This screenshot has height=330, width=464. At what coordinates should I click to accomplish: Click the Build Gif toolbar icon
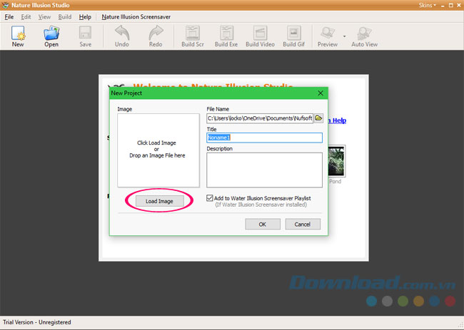tap(293, 33)
